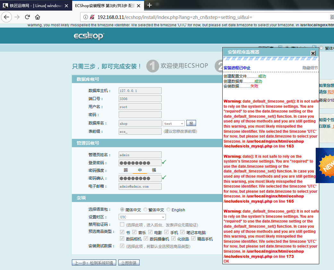Toggle the 数码相机 goods type checkbox
The image size is (334, 270).
point(122,239)
